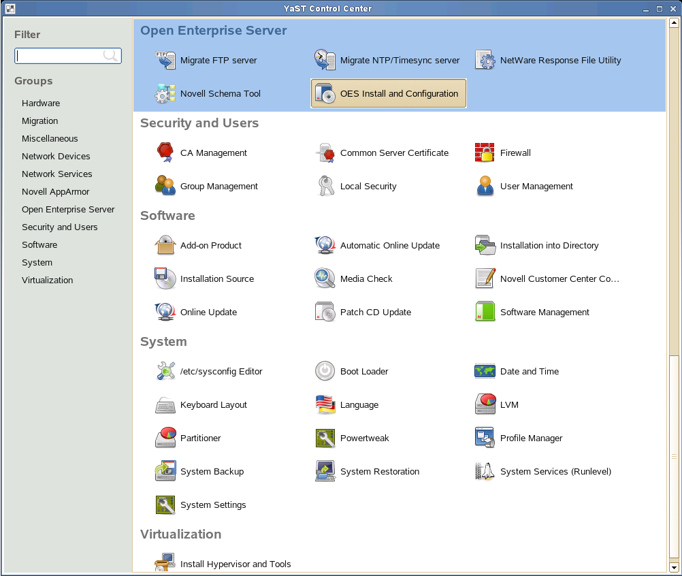
Task: Open NetWare Response File Utility icon
Action: click(485, 60)
